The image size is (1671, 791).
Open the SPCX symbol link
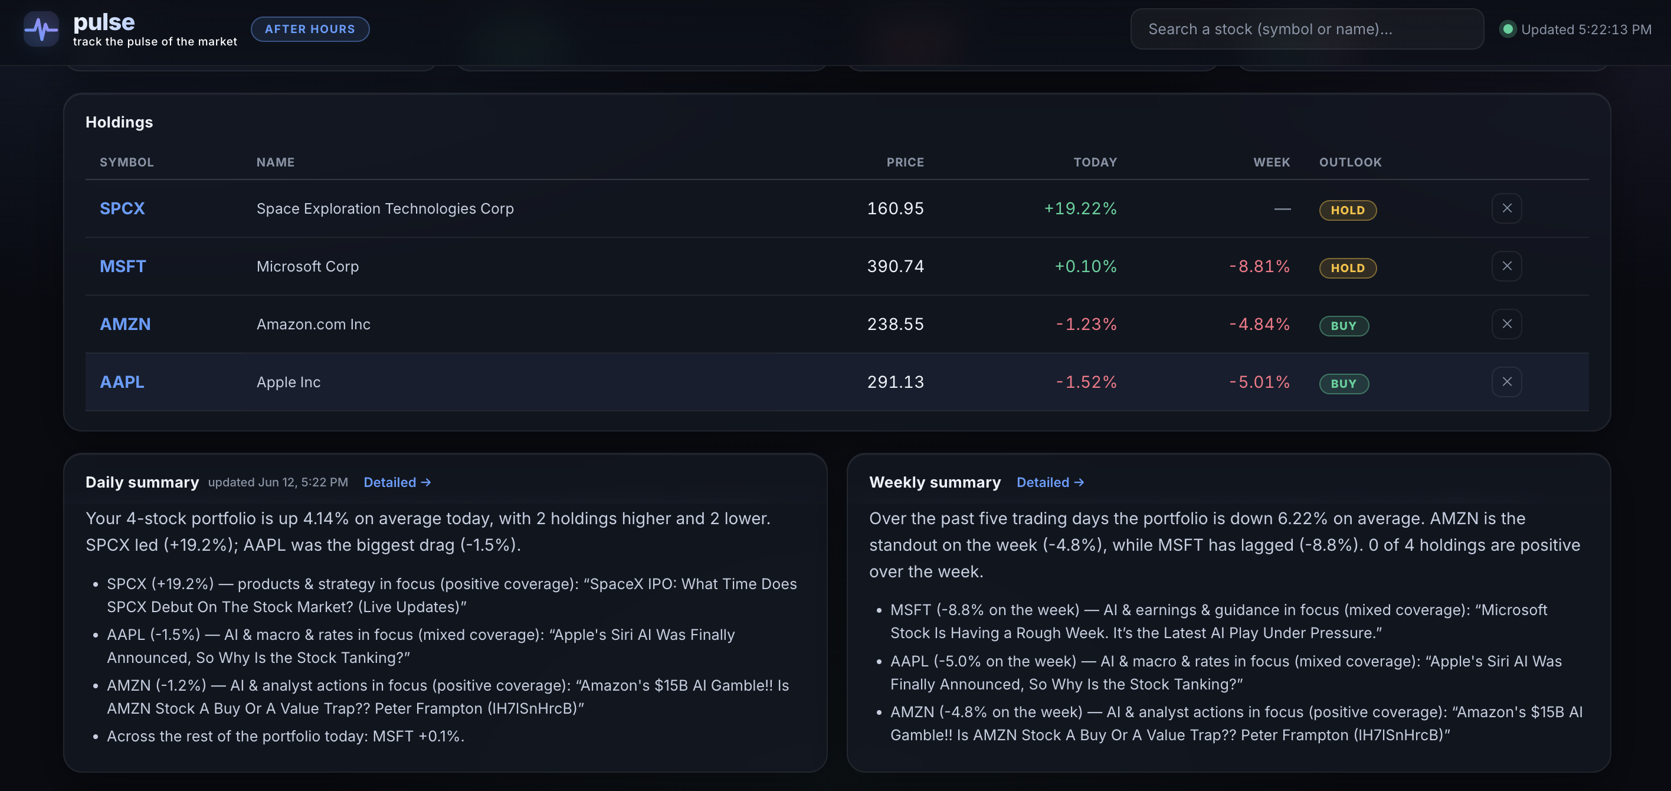[x=122, y=208]
